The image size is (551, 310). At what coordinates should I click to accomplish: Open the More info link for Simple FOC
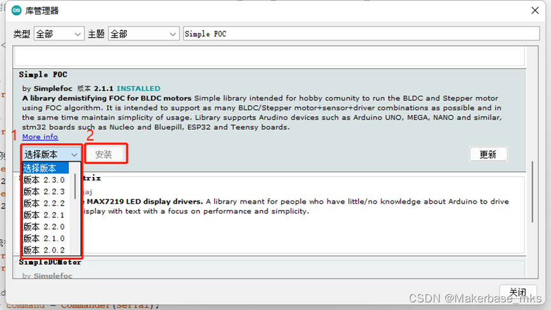pyautogui.click(x=40, y=137)
